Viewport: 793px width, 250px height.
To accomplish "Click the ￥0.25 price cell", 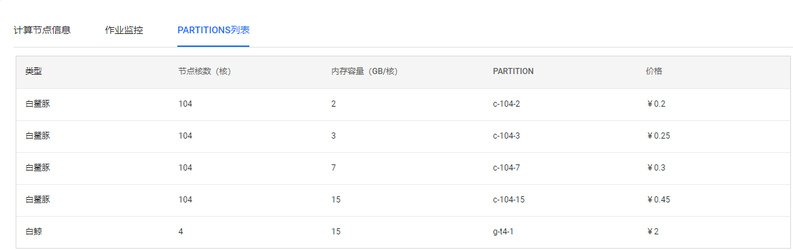I will point(658,136).
